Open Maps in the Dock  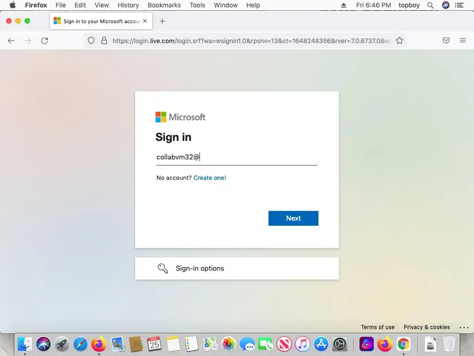click(x=210, y=344)
